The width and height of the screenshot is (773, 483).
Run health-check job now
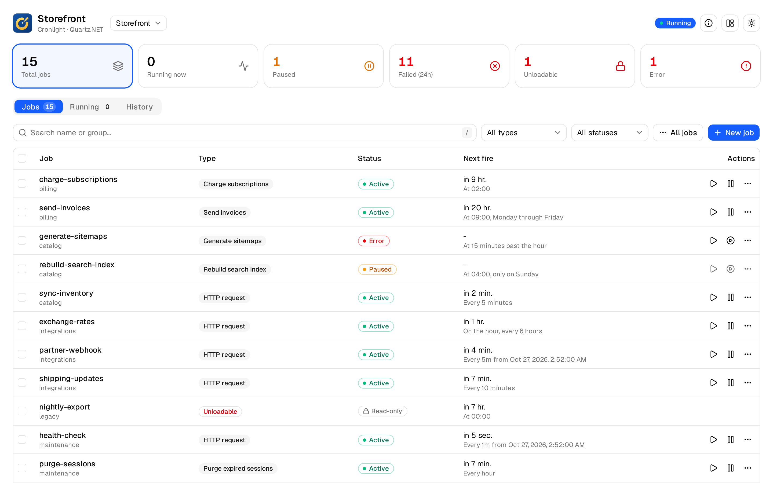pos(713,440)
